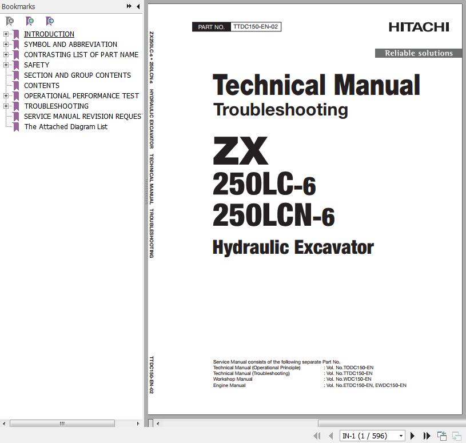The image size is (466, 443).
Task: Click the splitter grip between bookmarks and page
Action: click(x=146, y=191)
